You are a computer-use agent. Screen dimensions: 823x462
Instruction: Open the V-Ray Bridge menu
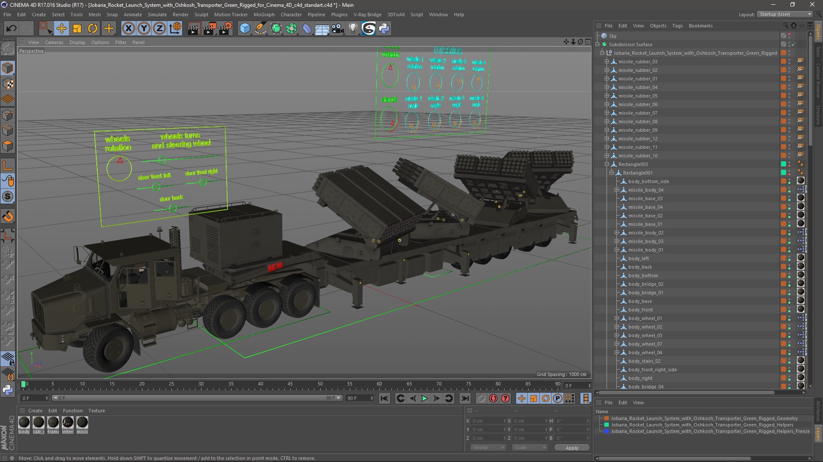coord(367,15)
